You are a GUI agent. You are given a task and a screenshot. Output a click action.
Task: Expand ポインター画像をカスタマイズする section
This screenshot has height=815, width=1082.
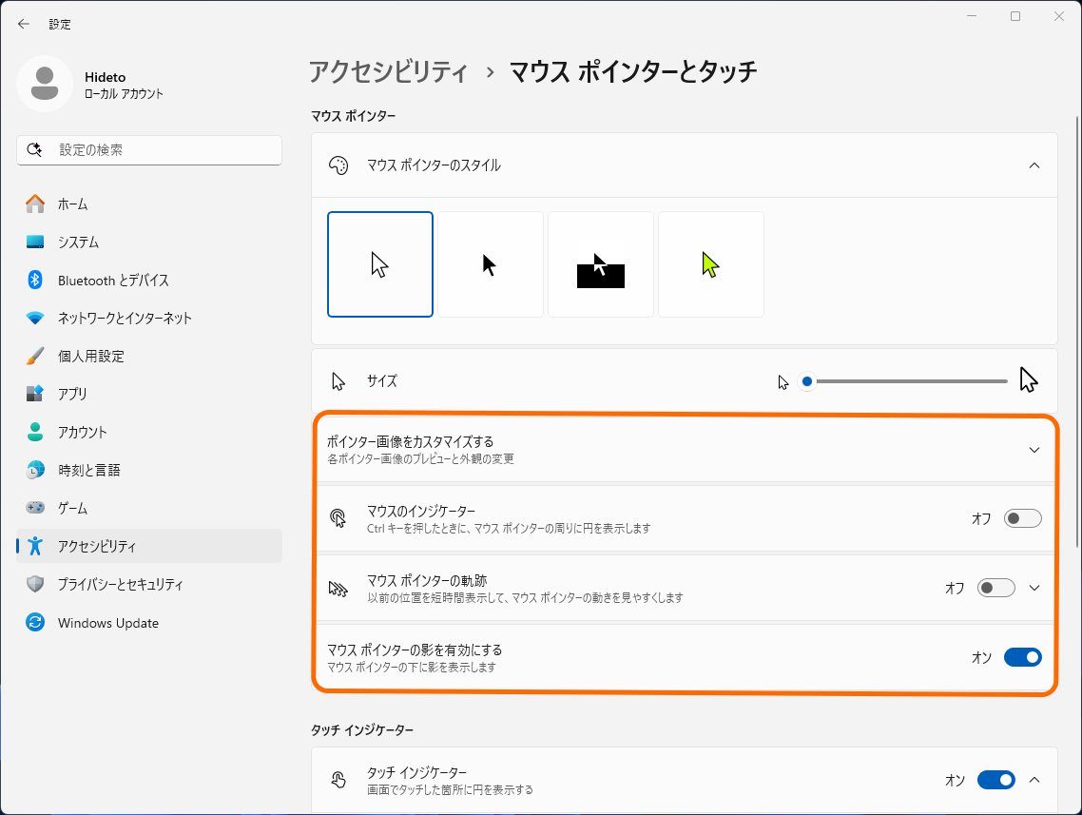(x=1034, y=449)
